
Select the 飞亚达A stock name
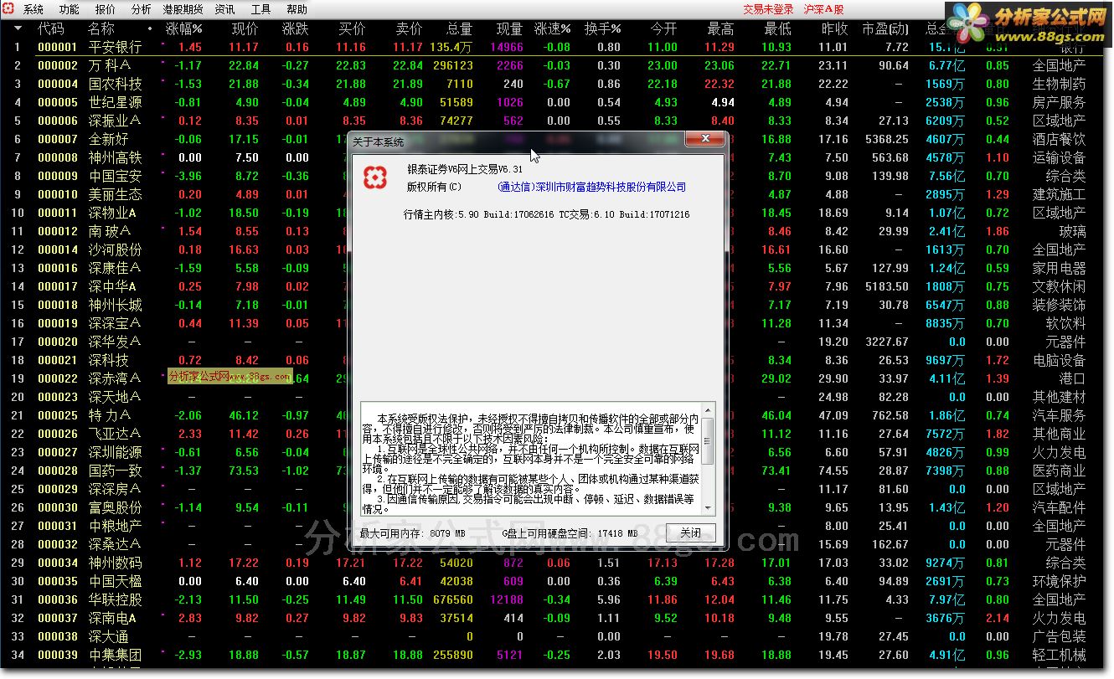tap(115, 434)
